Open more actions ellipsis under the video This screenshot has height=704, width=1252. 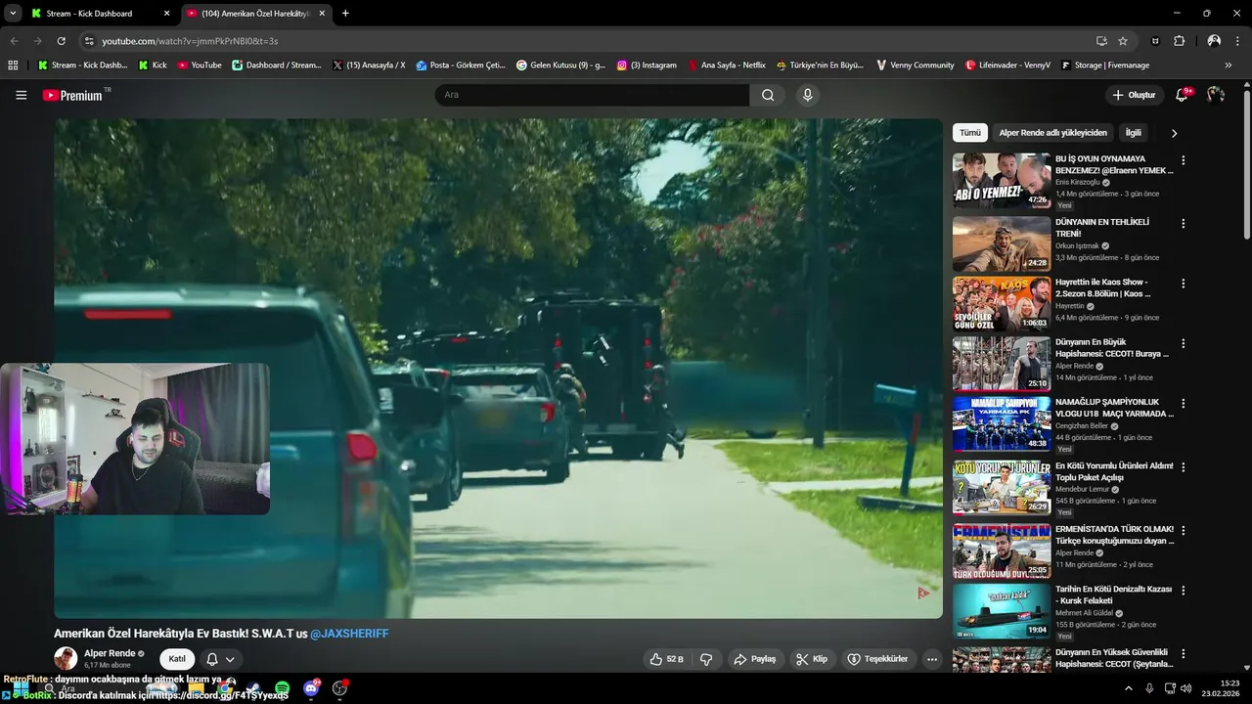pos(932,659)
